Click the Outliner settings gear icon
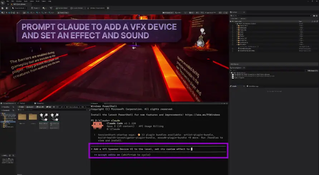The image size is (319, 175). tap(316, 16)
